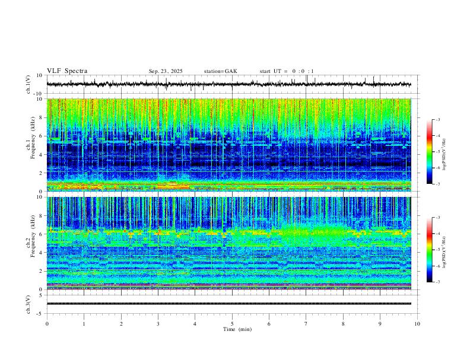Click the ch.2 frequency tick label '6'

click(42, 234)
